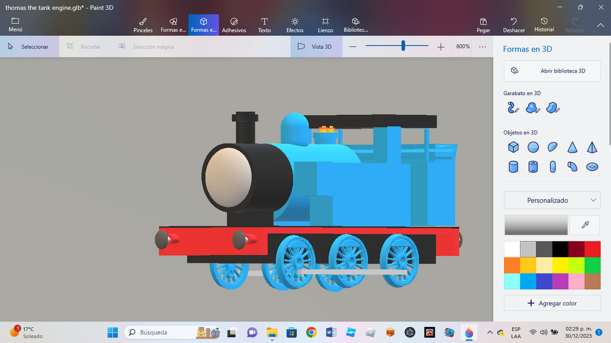611x343 pixels.
Task: Click the current gray color preview
Action: 536,225
